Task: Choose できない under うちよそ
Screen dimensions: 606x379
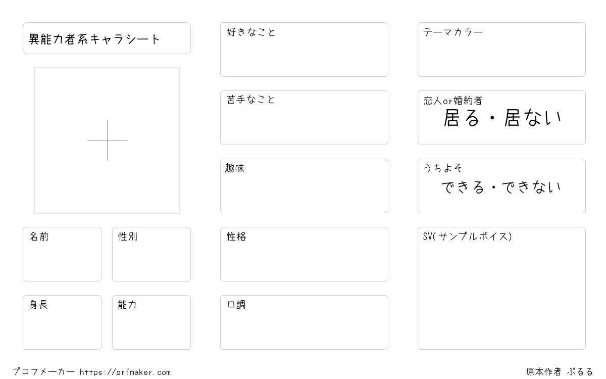Action: click(x=531, y=187)
